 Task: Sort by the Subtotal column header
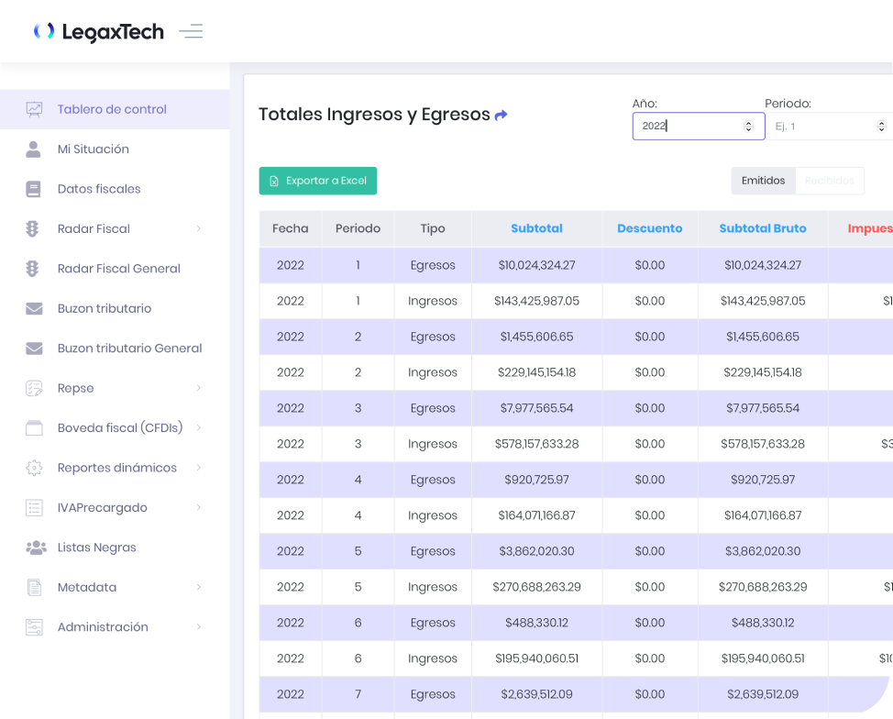point(536,228)
